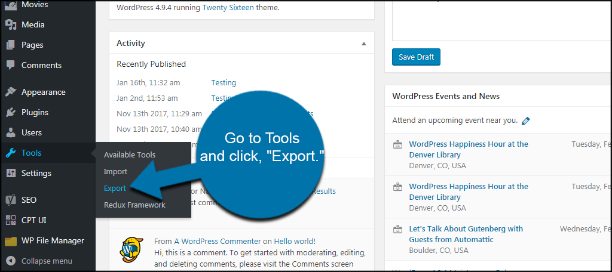
Task: Open the Settings menu
Action: 36,173
